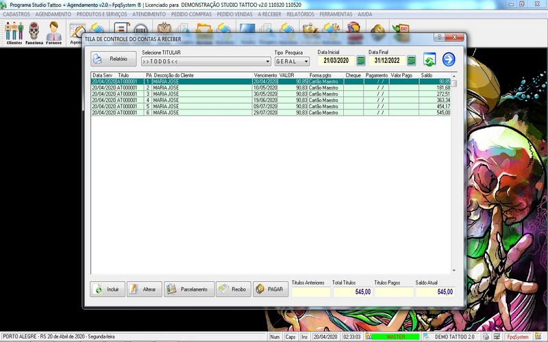Screen dimensions: 548x342
Task: Select installment row with due date 10/05/2020
Action: tap(271, 88)
